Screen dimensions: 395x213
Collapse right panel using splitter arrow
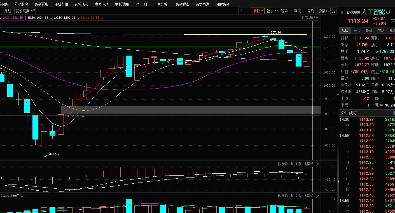click(x=338, y=181)
